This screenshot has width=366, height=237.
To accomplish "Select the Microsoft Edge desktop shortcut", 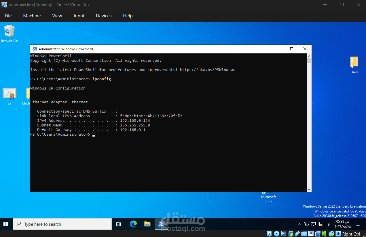I will pos(268,197).
